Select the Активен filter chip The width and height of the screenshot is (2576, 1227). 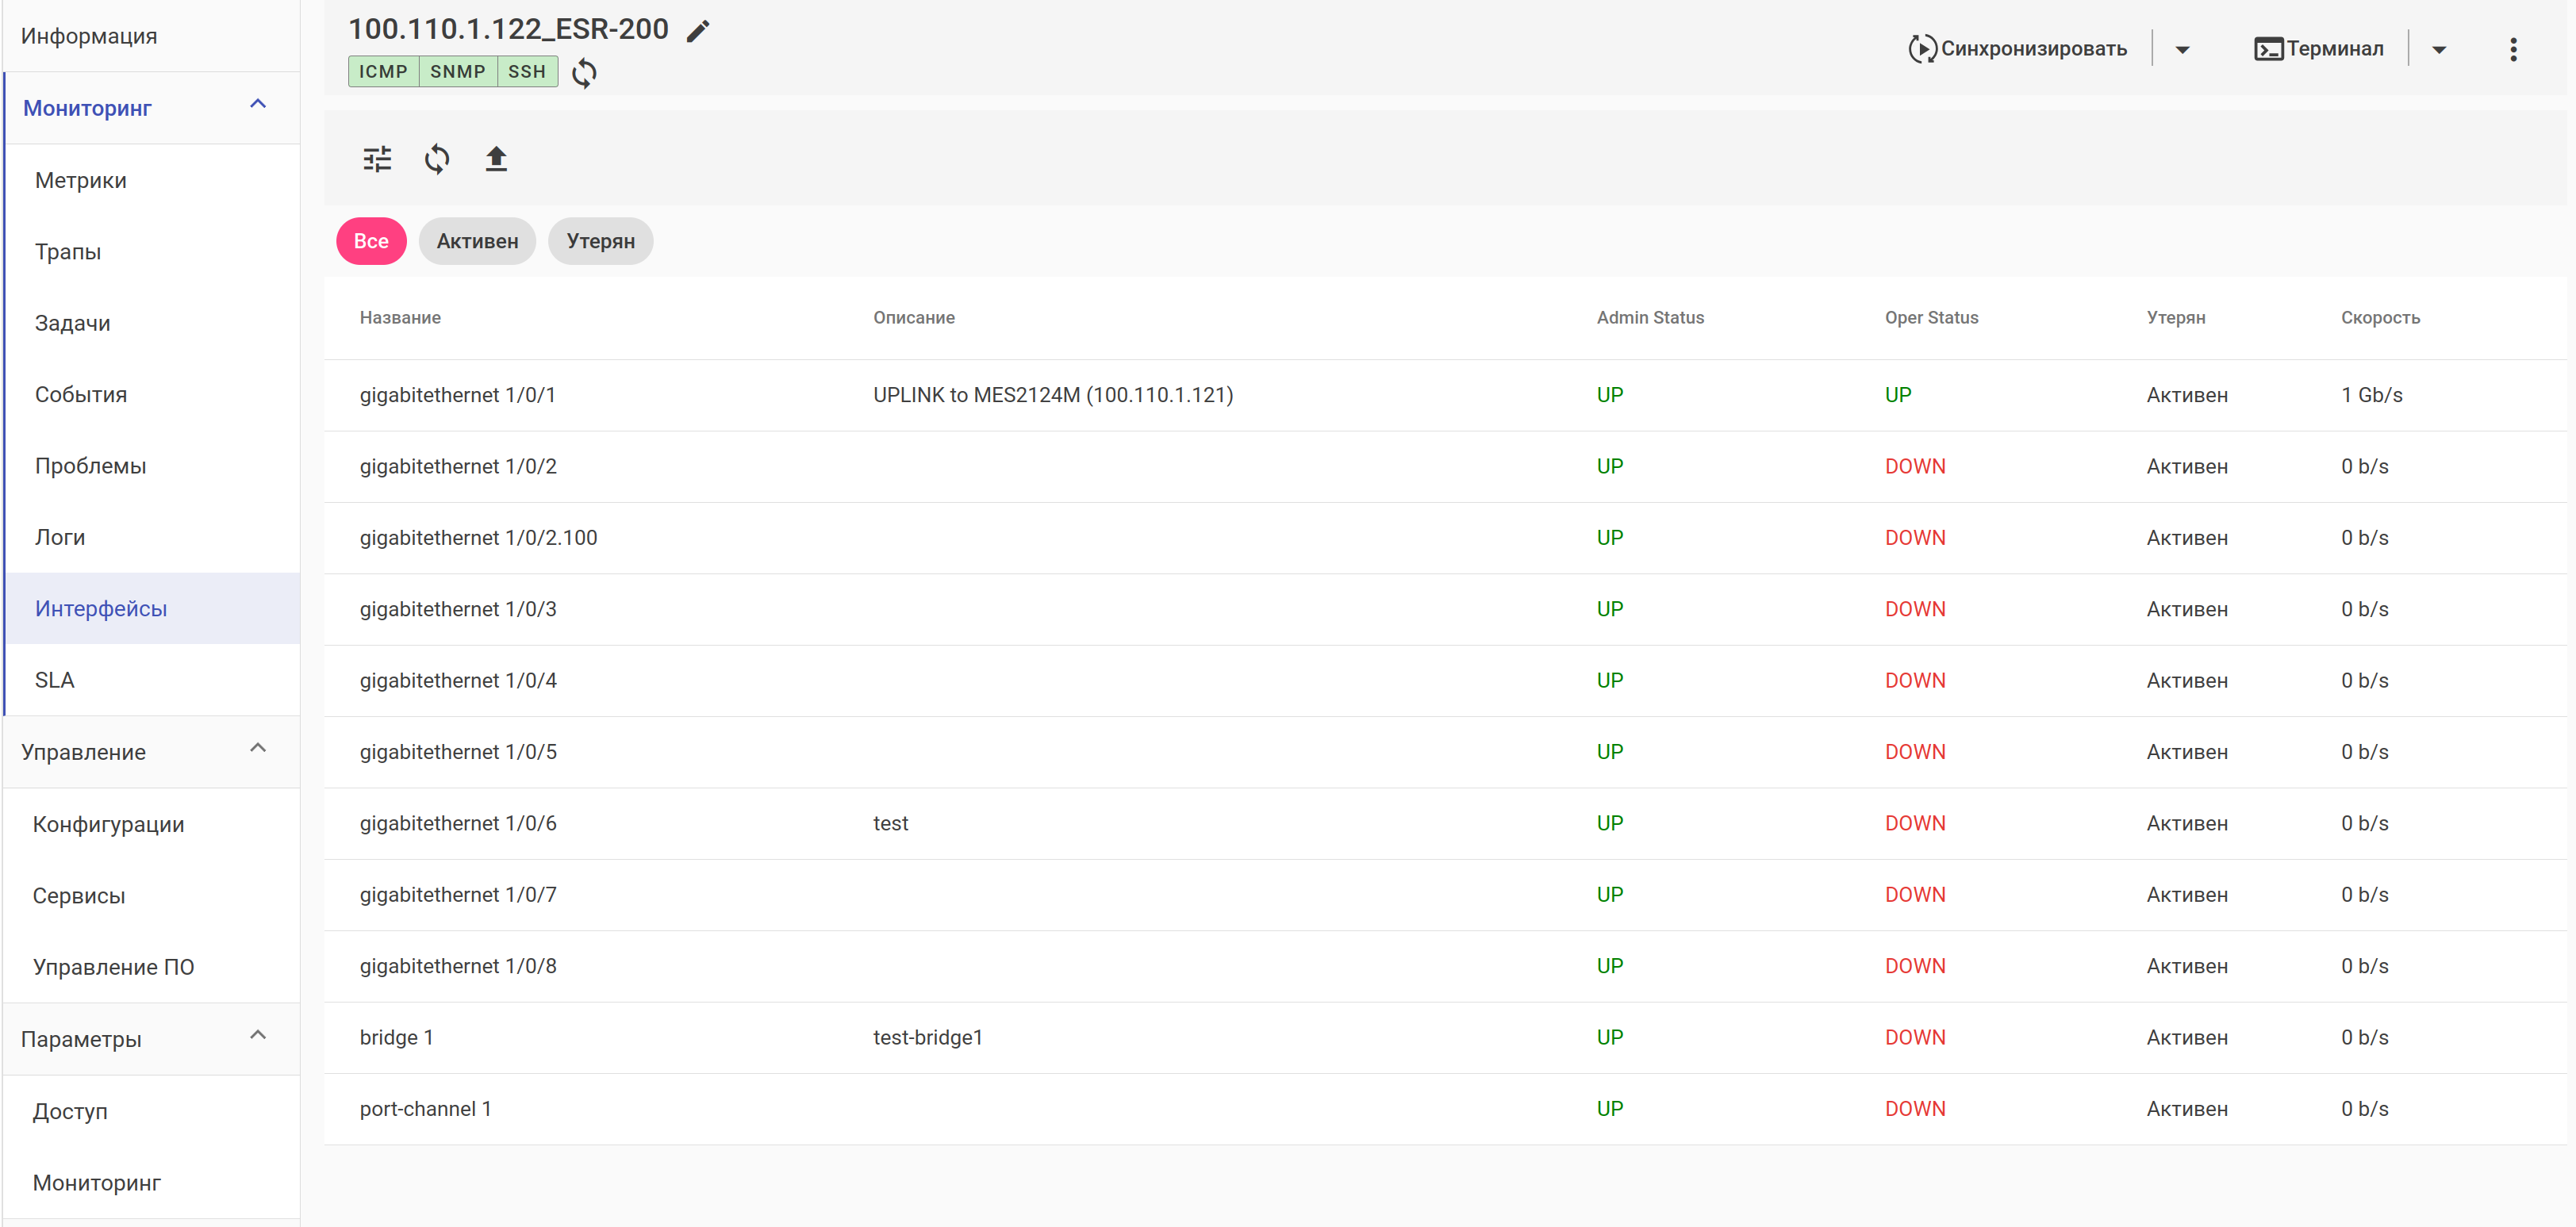(x=477, y=241)
